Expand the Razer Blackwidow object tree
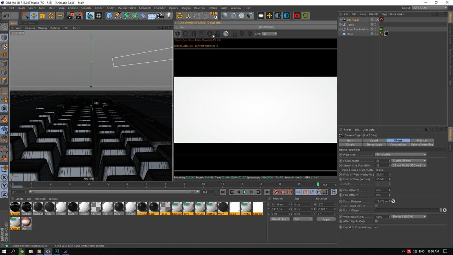Viewport: 453px width, 255px height. pyautogui.click(x=340, y=29)
